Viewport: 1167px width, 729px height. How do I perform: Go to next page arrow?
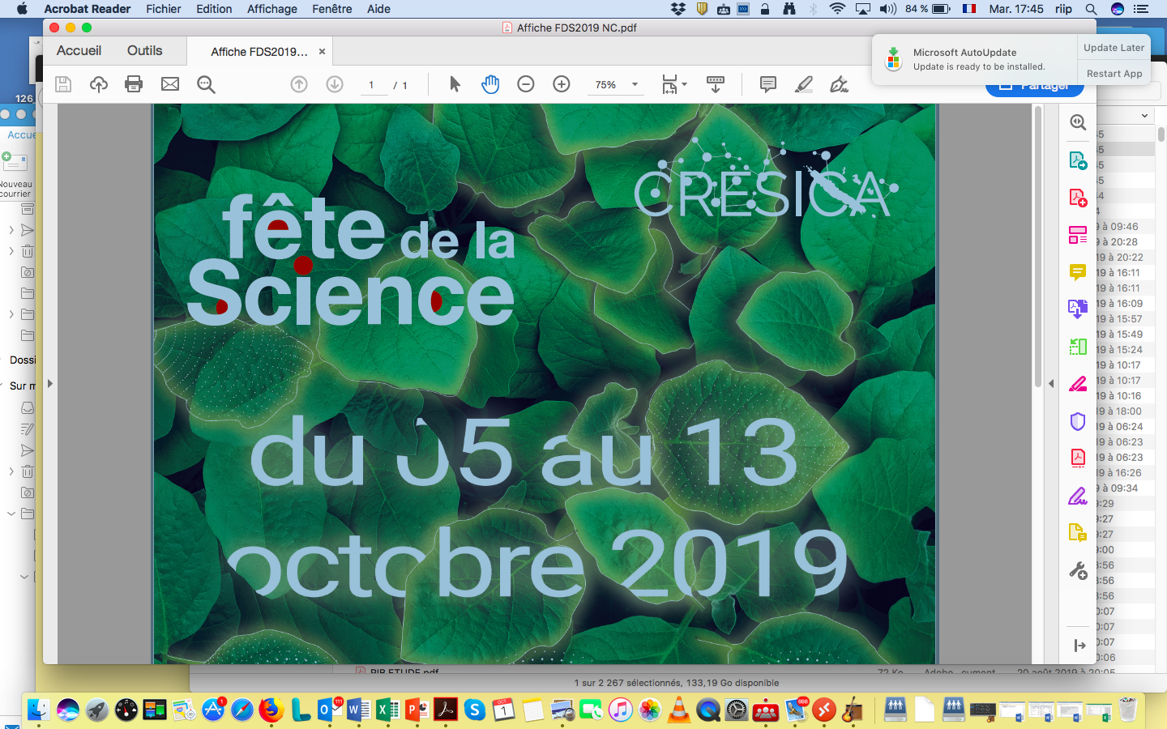(335, 84)
